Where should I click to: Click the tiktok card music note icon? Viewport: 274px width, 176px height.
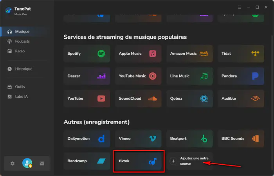153,161
